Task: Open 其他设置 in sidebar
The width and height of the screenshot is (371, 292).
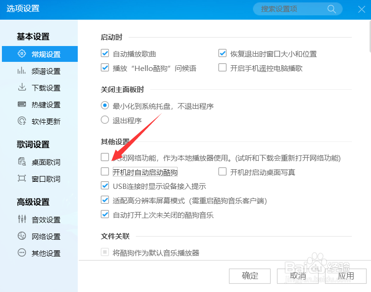Action: click(x=46, y=253)
